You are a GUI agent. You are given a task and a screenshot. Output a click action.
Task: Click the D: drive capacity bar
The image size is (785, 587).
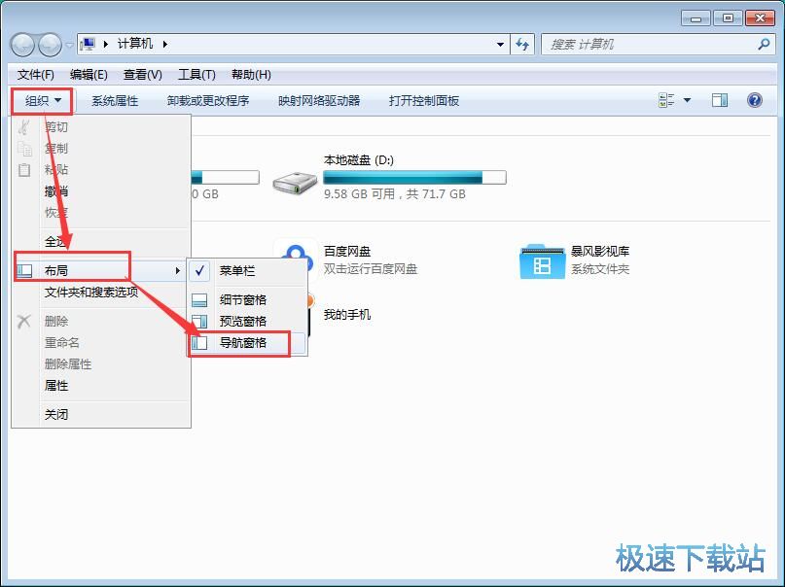click(x=414, y=178)
